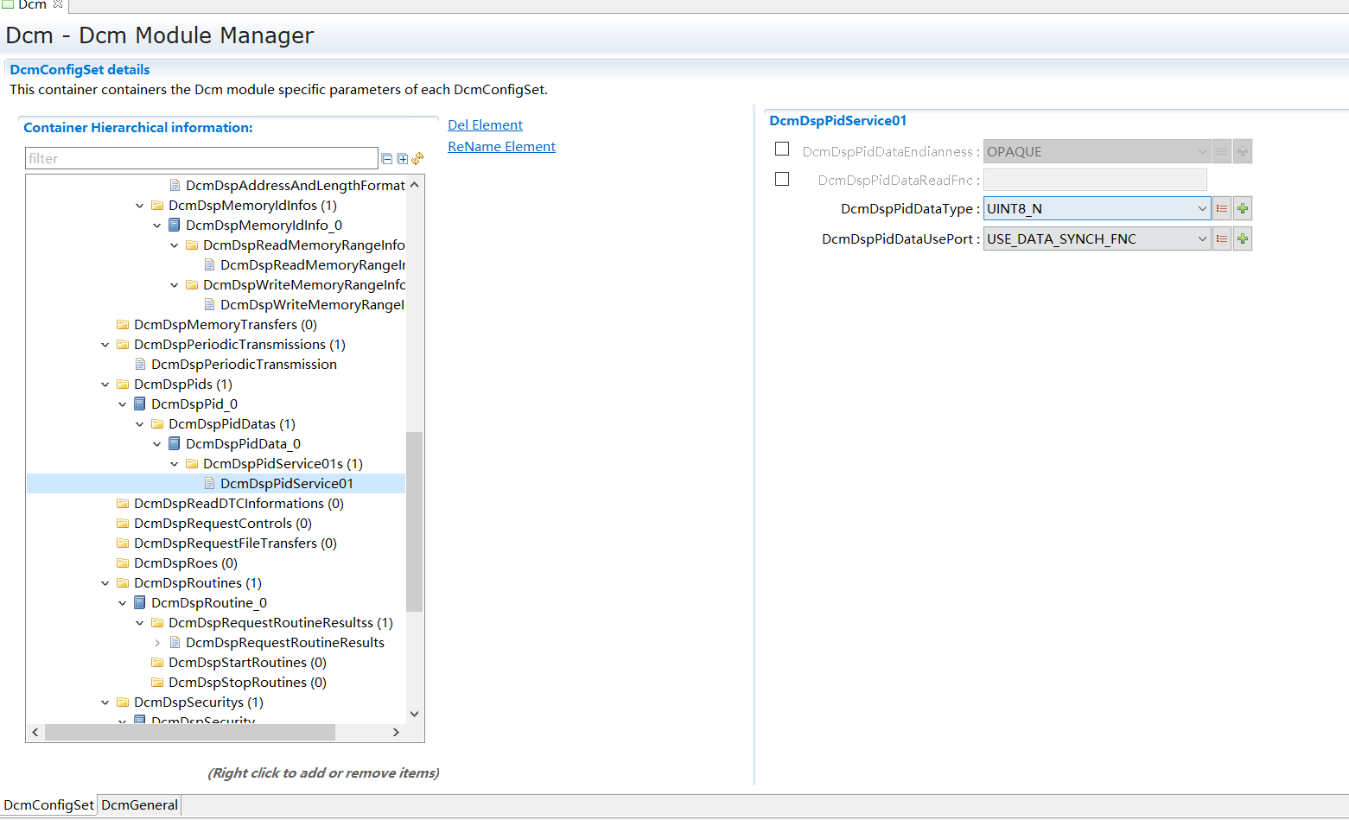The width and height of the screenshot is (1349, 820).
Task: Click the yellow refresh arrows icon
Action: click(417, 159)
